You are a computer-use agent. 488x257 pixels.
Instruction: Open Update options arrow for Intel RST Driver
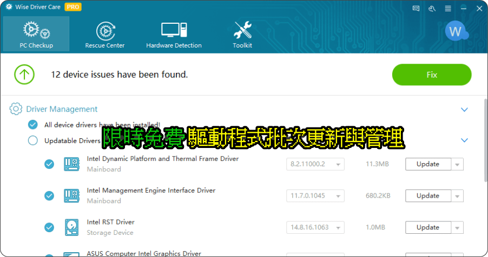pos(457,227)
